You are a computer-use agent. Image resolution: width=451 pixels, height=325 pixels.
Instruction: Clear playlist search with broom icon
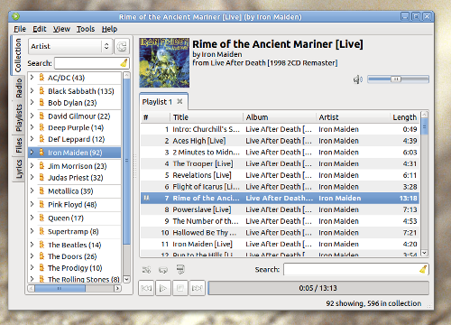pos(423,269)
